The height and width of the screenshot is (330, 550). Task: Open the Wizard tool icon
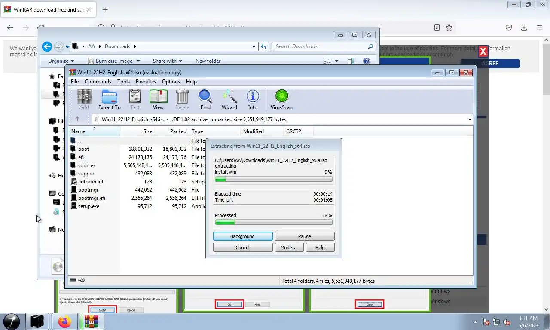[x=229, y=100]
